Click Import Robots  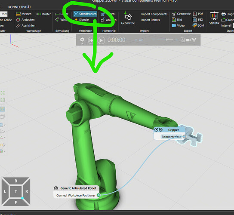[151, 20]
